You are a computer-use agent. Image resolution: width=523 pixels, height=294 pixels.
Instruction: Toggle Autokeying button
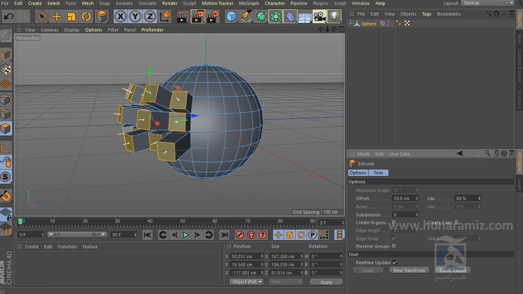point(251,234)
